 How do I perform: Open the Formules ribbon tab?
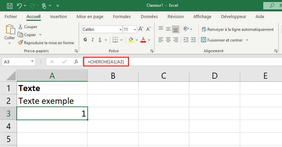(x=122, y=17)
